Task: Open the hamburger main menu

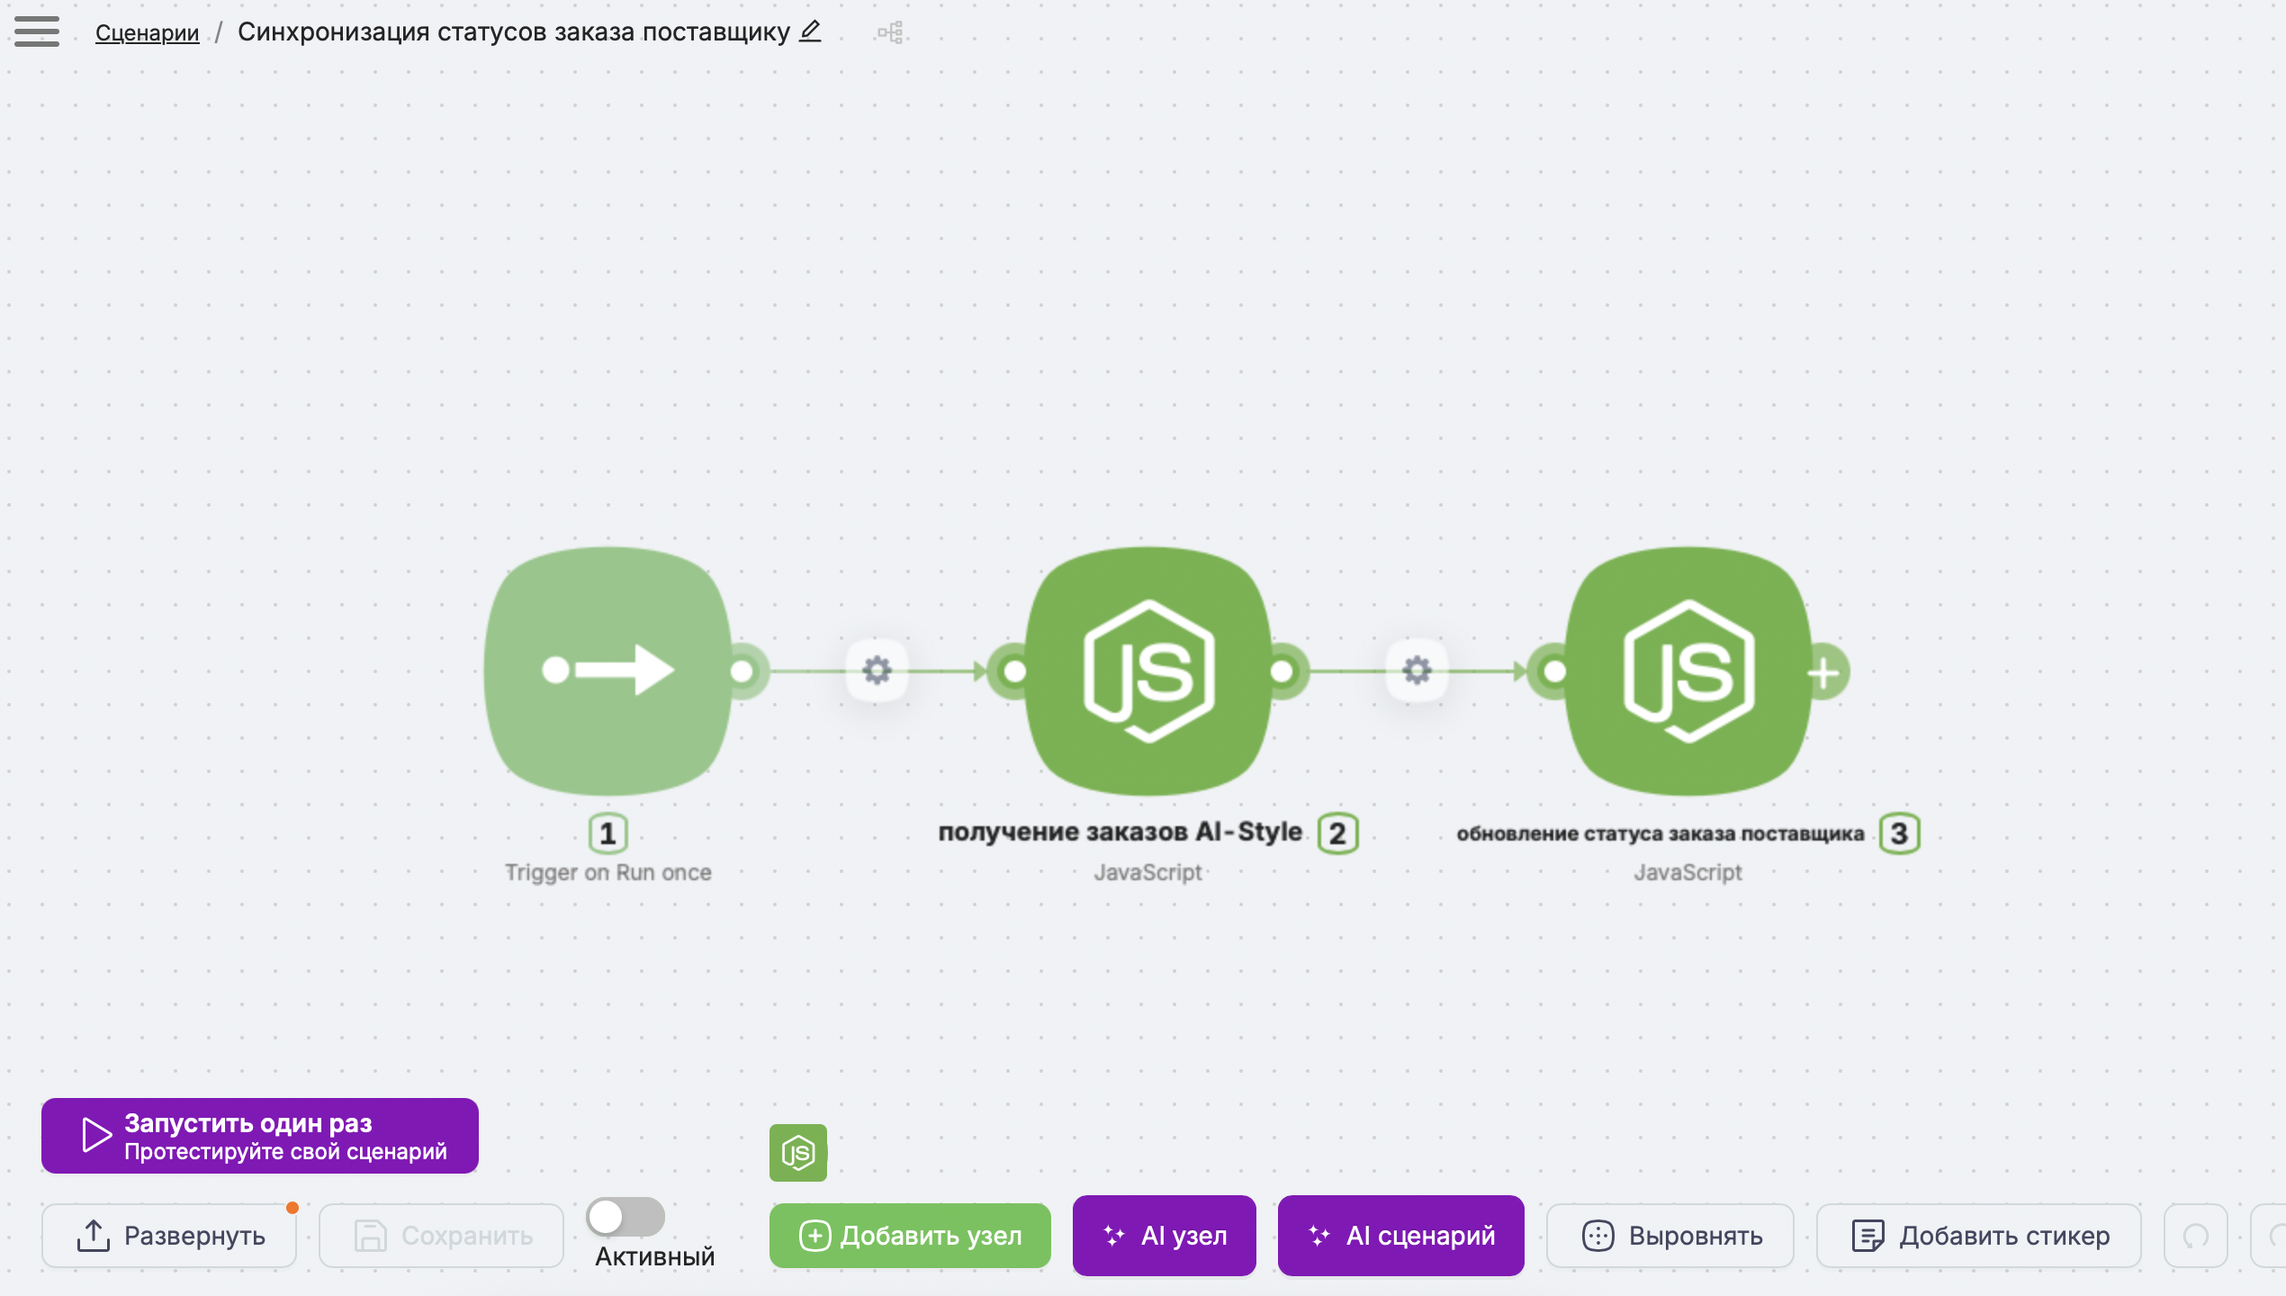Action: 37,31
